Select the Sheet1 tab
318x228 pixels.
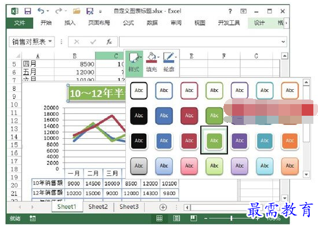pyautogui.click(x=67, y=207)
